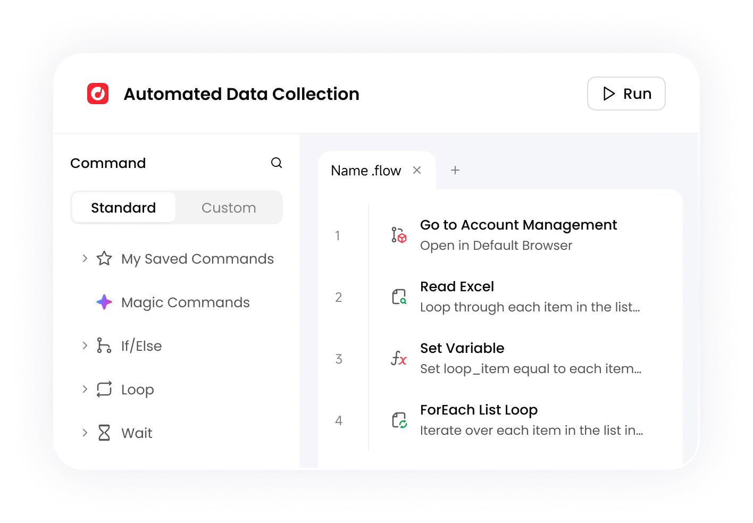Run the Automated Data Collection flow
Viewport: 753px width, 523px height.
pyautogui.click(x=626, y=94)
